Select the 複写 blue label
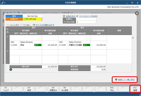 (14, 16)
